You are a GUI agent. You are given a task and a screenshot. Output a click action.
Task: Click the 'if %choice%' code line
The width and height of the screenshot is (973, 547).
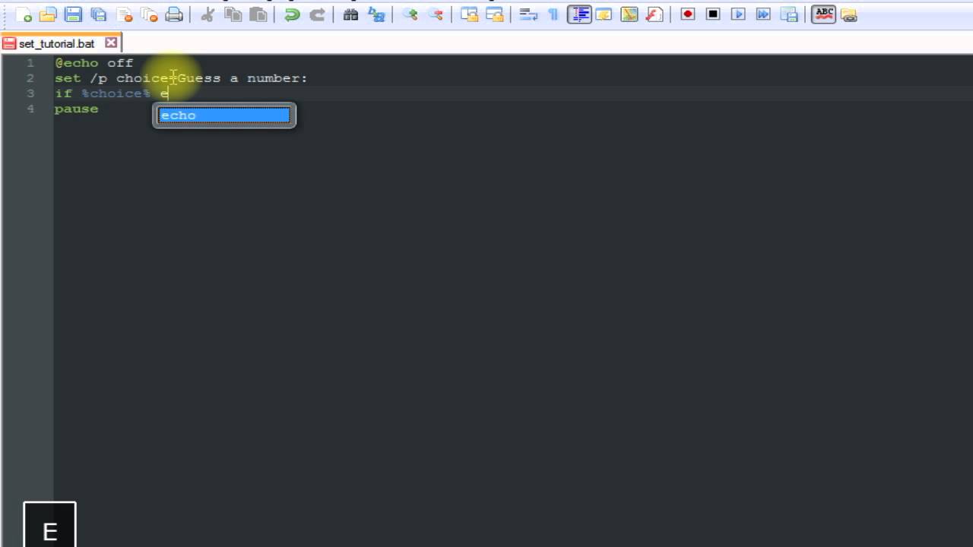[x=111, y=93]
